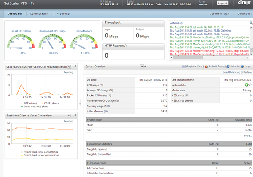The image size is (253, 177).
Task: Click the Citrix logo
Action: (x=245, y=3)
